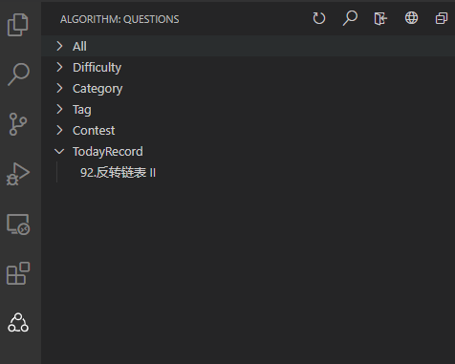
Task: Select the Tag tree row label
Action: click(x=82, y=110)
